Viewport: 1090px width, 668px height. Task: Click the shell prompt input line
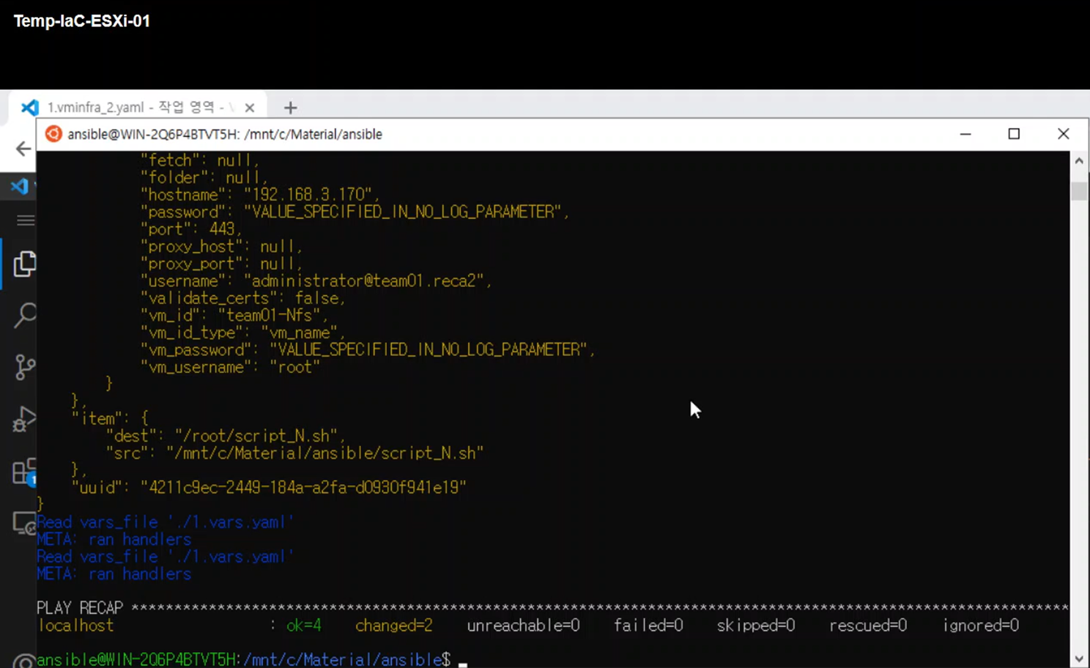(x=252, y=659)
